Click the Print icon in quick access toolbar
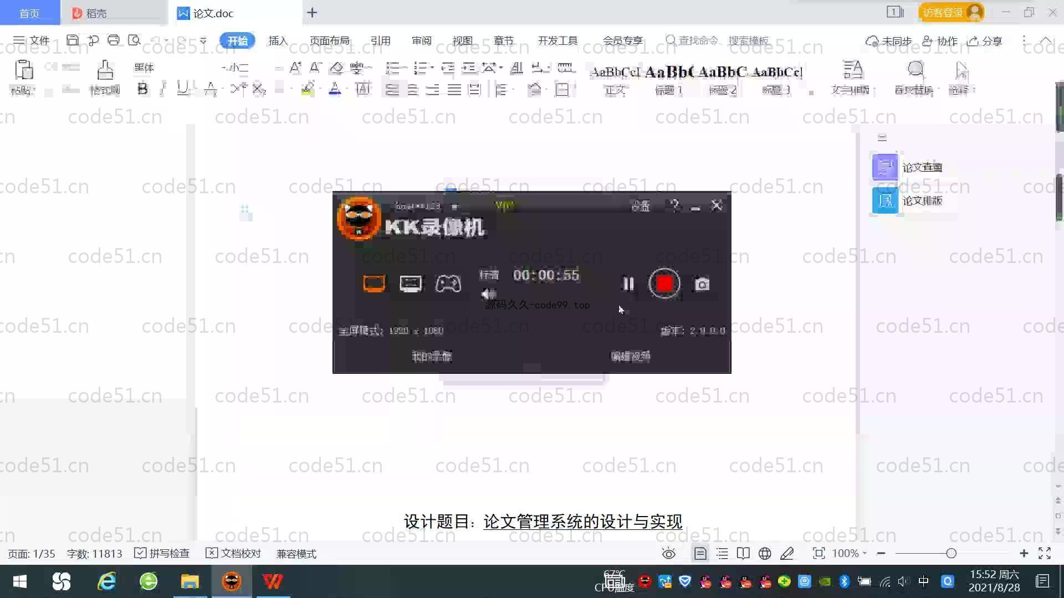1064x598 pixels. coord(114,40)
